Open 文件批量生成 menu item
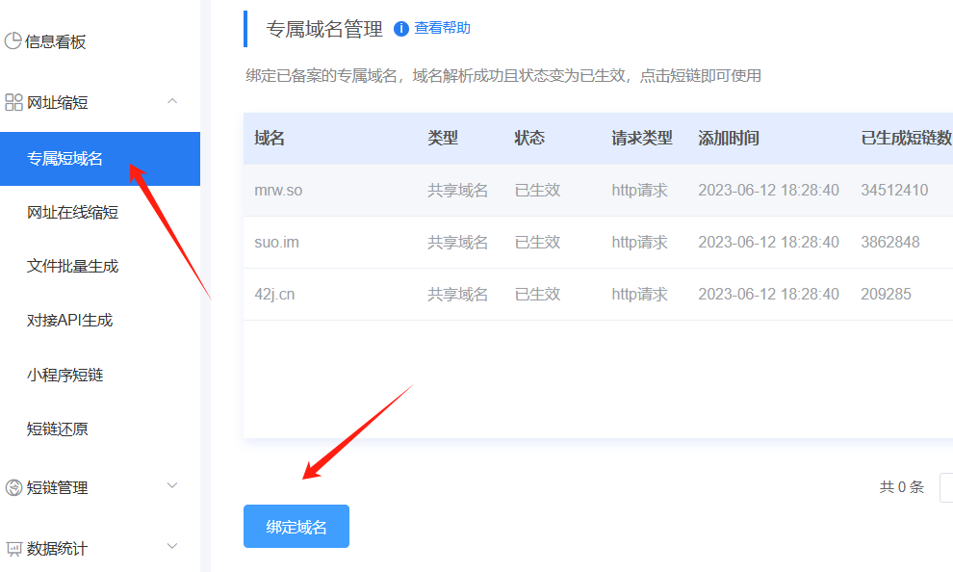 (x=72, y=266)
